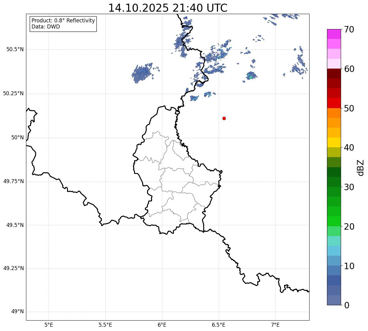Click the 5°E longitude label

coord(49,325)
